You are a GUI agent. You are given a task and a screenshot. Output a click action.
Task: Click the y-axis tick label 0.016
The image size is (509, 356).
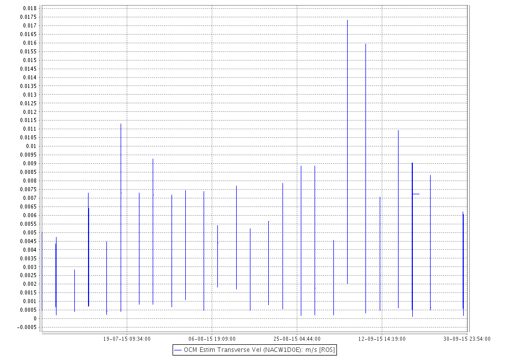point(30,43)
